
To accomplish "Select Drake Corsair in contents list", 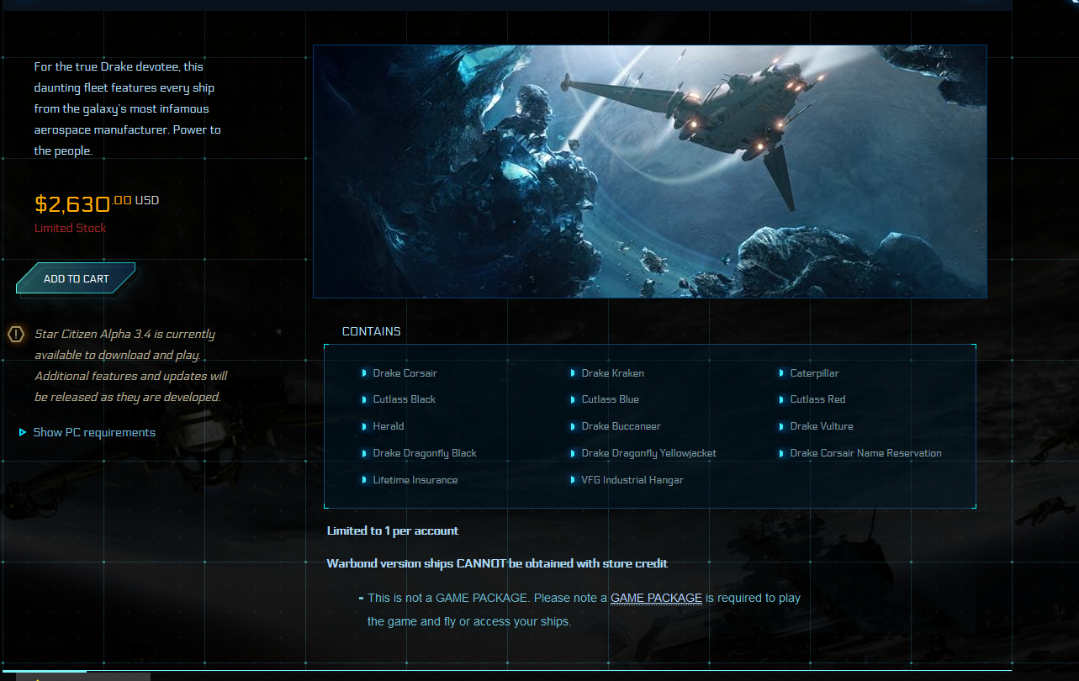I will (405, 372).
